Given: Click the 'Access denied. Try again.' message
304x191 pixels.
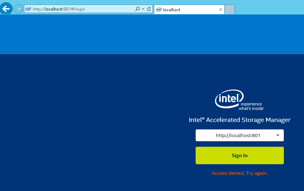Looking at the screenshot, I should tap(239, 173).
